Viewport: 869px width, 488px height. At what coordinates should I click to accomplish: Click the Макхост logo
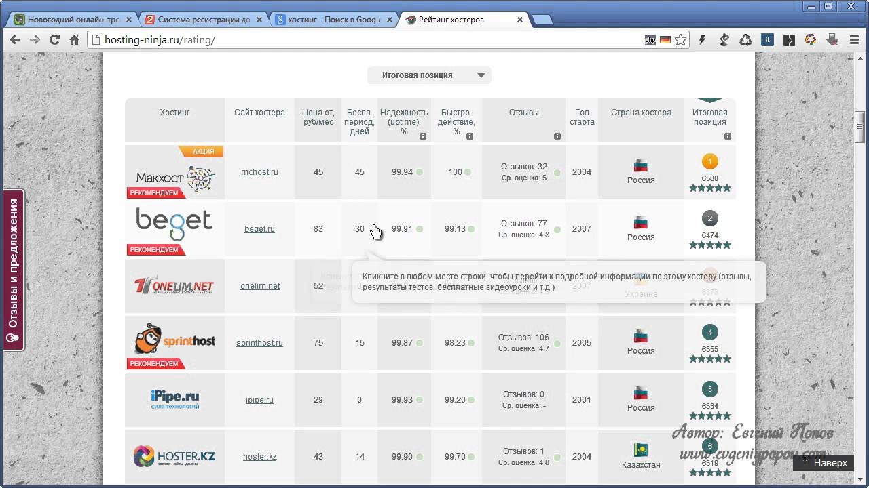[x=175, y=178]
